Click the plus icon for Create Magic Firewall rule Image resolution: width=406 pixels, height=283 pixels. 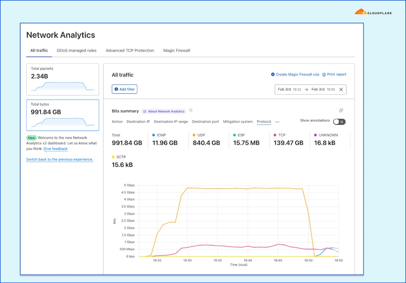click(273, 74)
